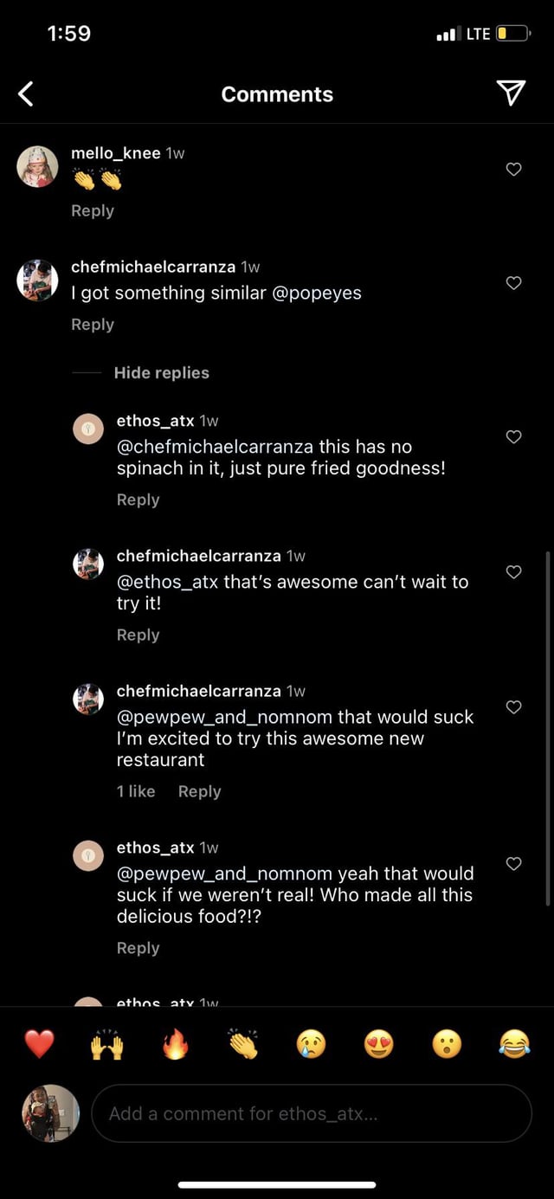Insert the crying face emoji reaction

click(311, 1045)
